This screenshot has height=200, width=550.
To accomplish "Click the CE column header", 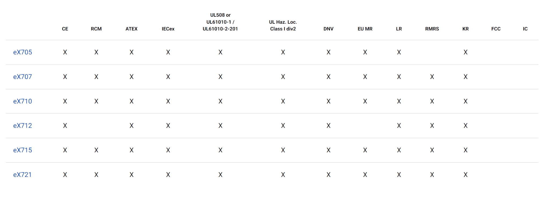I will (65, 29).
